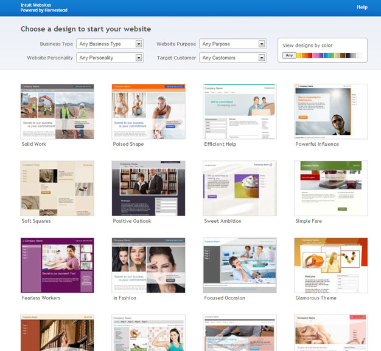Filter designs by brown color swatch
The image size is (381, 351).
343,55
